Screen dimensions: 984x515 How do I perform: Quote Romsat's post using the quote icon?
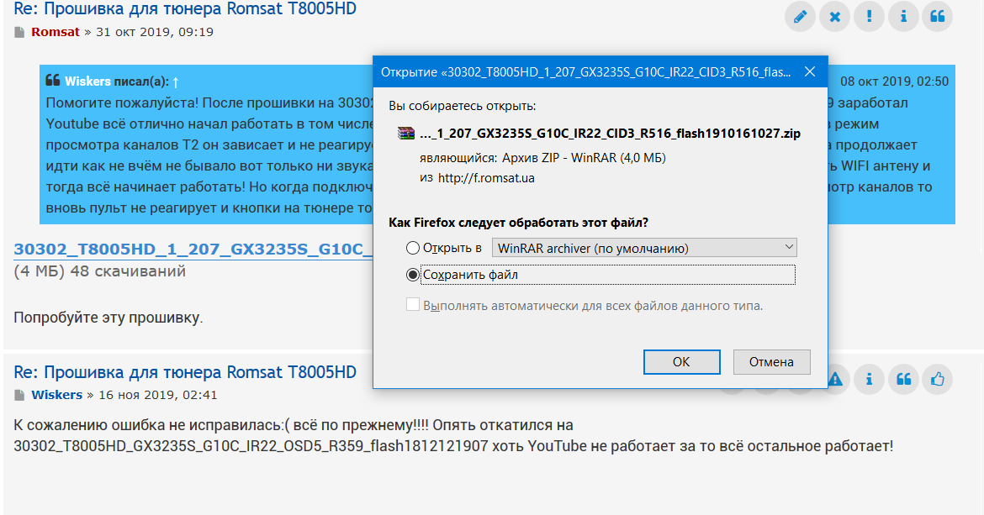click(938, 17)
